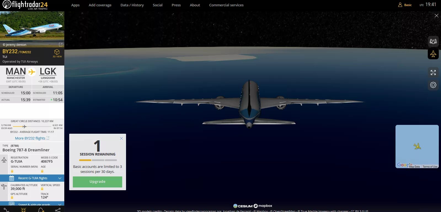Select the cockpit view icon

click(x=433, y=41)
